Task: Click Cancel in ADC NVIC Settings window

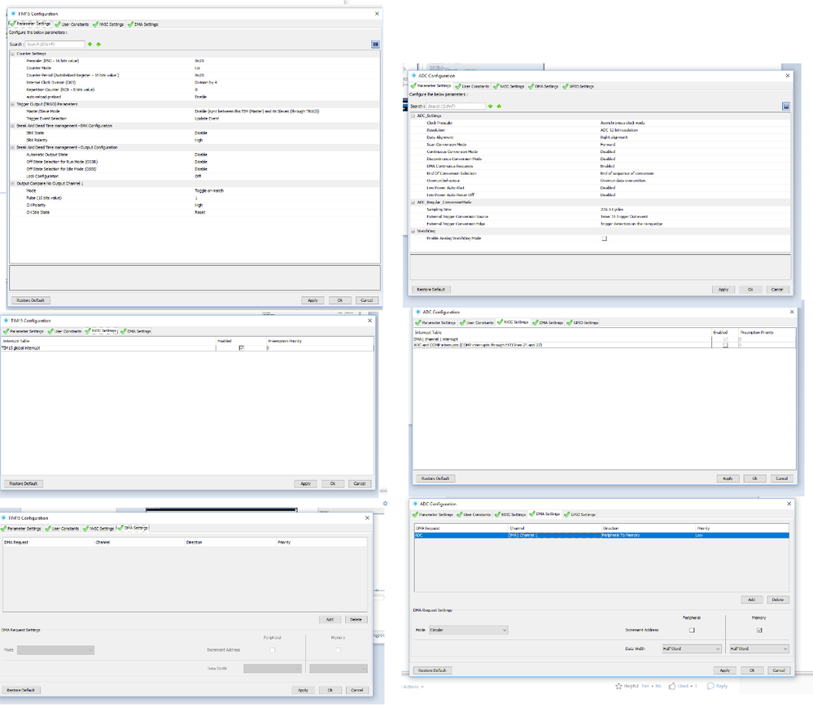Action: [x=782, y=478]
